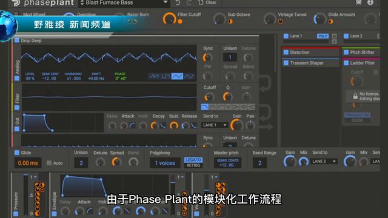Toggle the Transient Shaper effect on/off
Viewport: 388px width, 218px height.
point(286,63)
